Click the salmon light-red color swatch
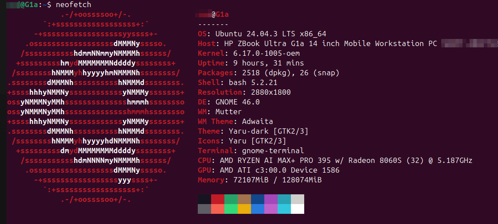The height and width of the screenshot is (224, 498). coord(218,209)
